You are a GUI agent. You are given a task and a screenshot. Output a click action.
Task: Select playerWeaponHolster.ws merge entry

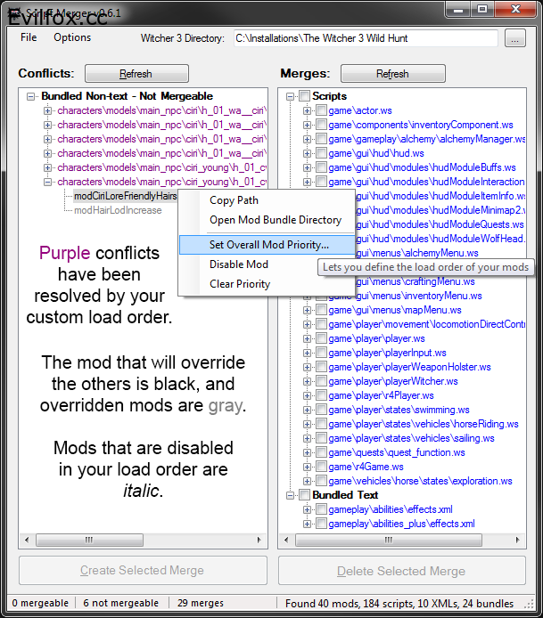point(409,368)
